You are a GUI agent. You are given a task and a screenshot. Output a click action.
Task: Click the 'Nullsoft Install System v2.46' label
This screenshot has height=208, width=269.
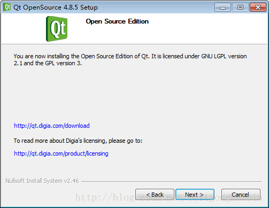click(42, 181)
